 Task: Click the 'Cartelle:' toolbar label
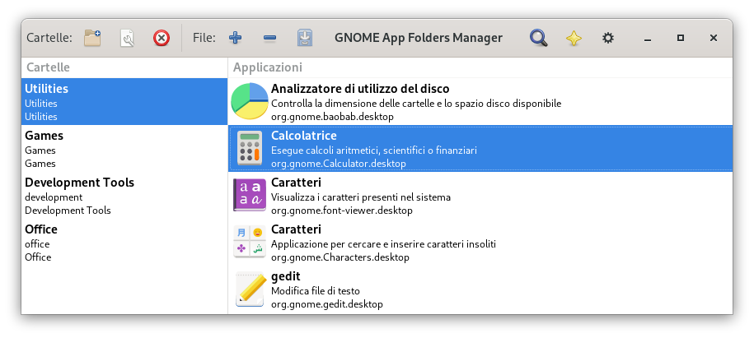coord(49,38)
